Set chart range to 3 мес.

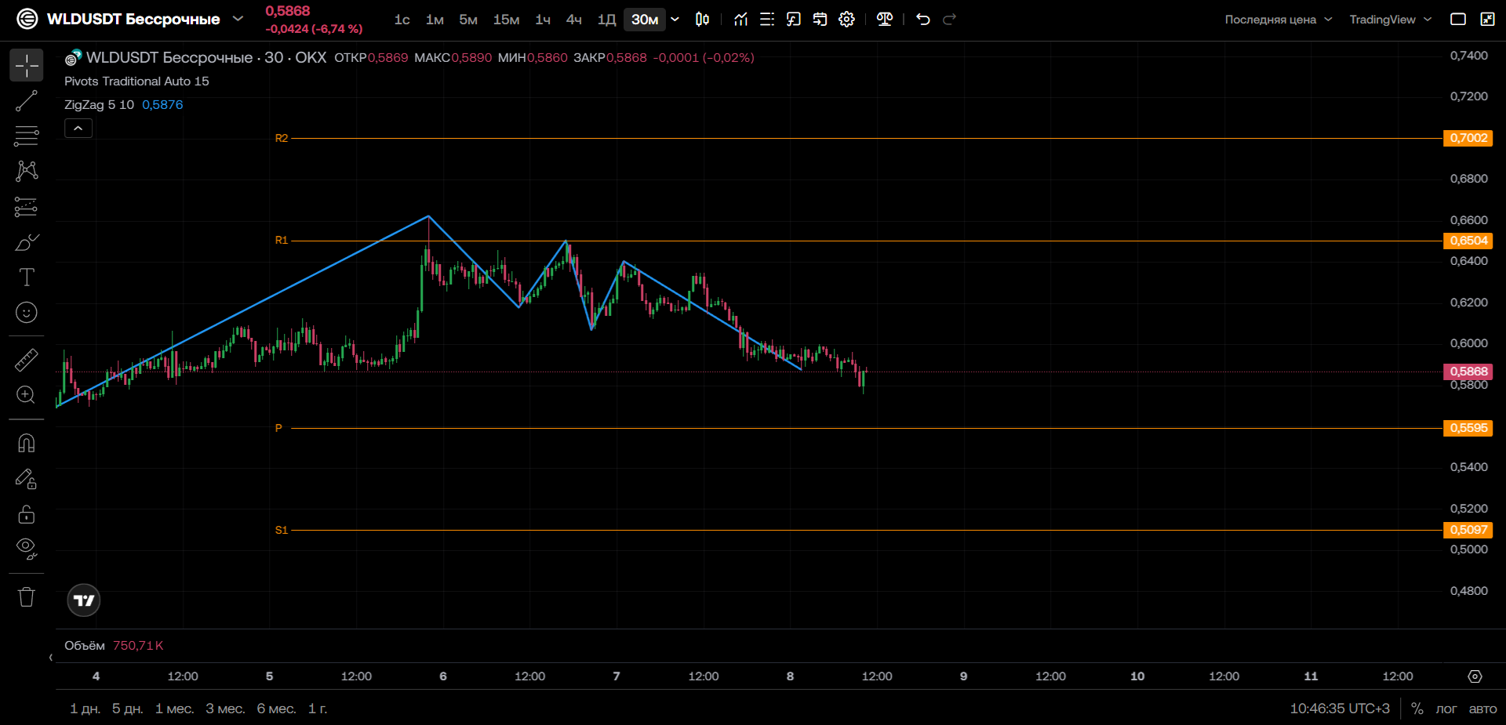[225, 709]
